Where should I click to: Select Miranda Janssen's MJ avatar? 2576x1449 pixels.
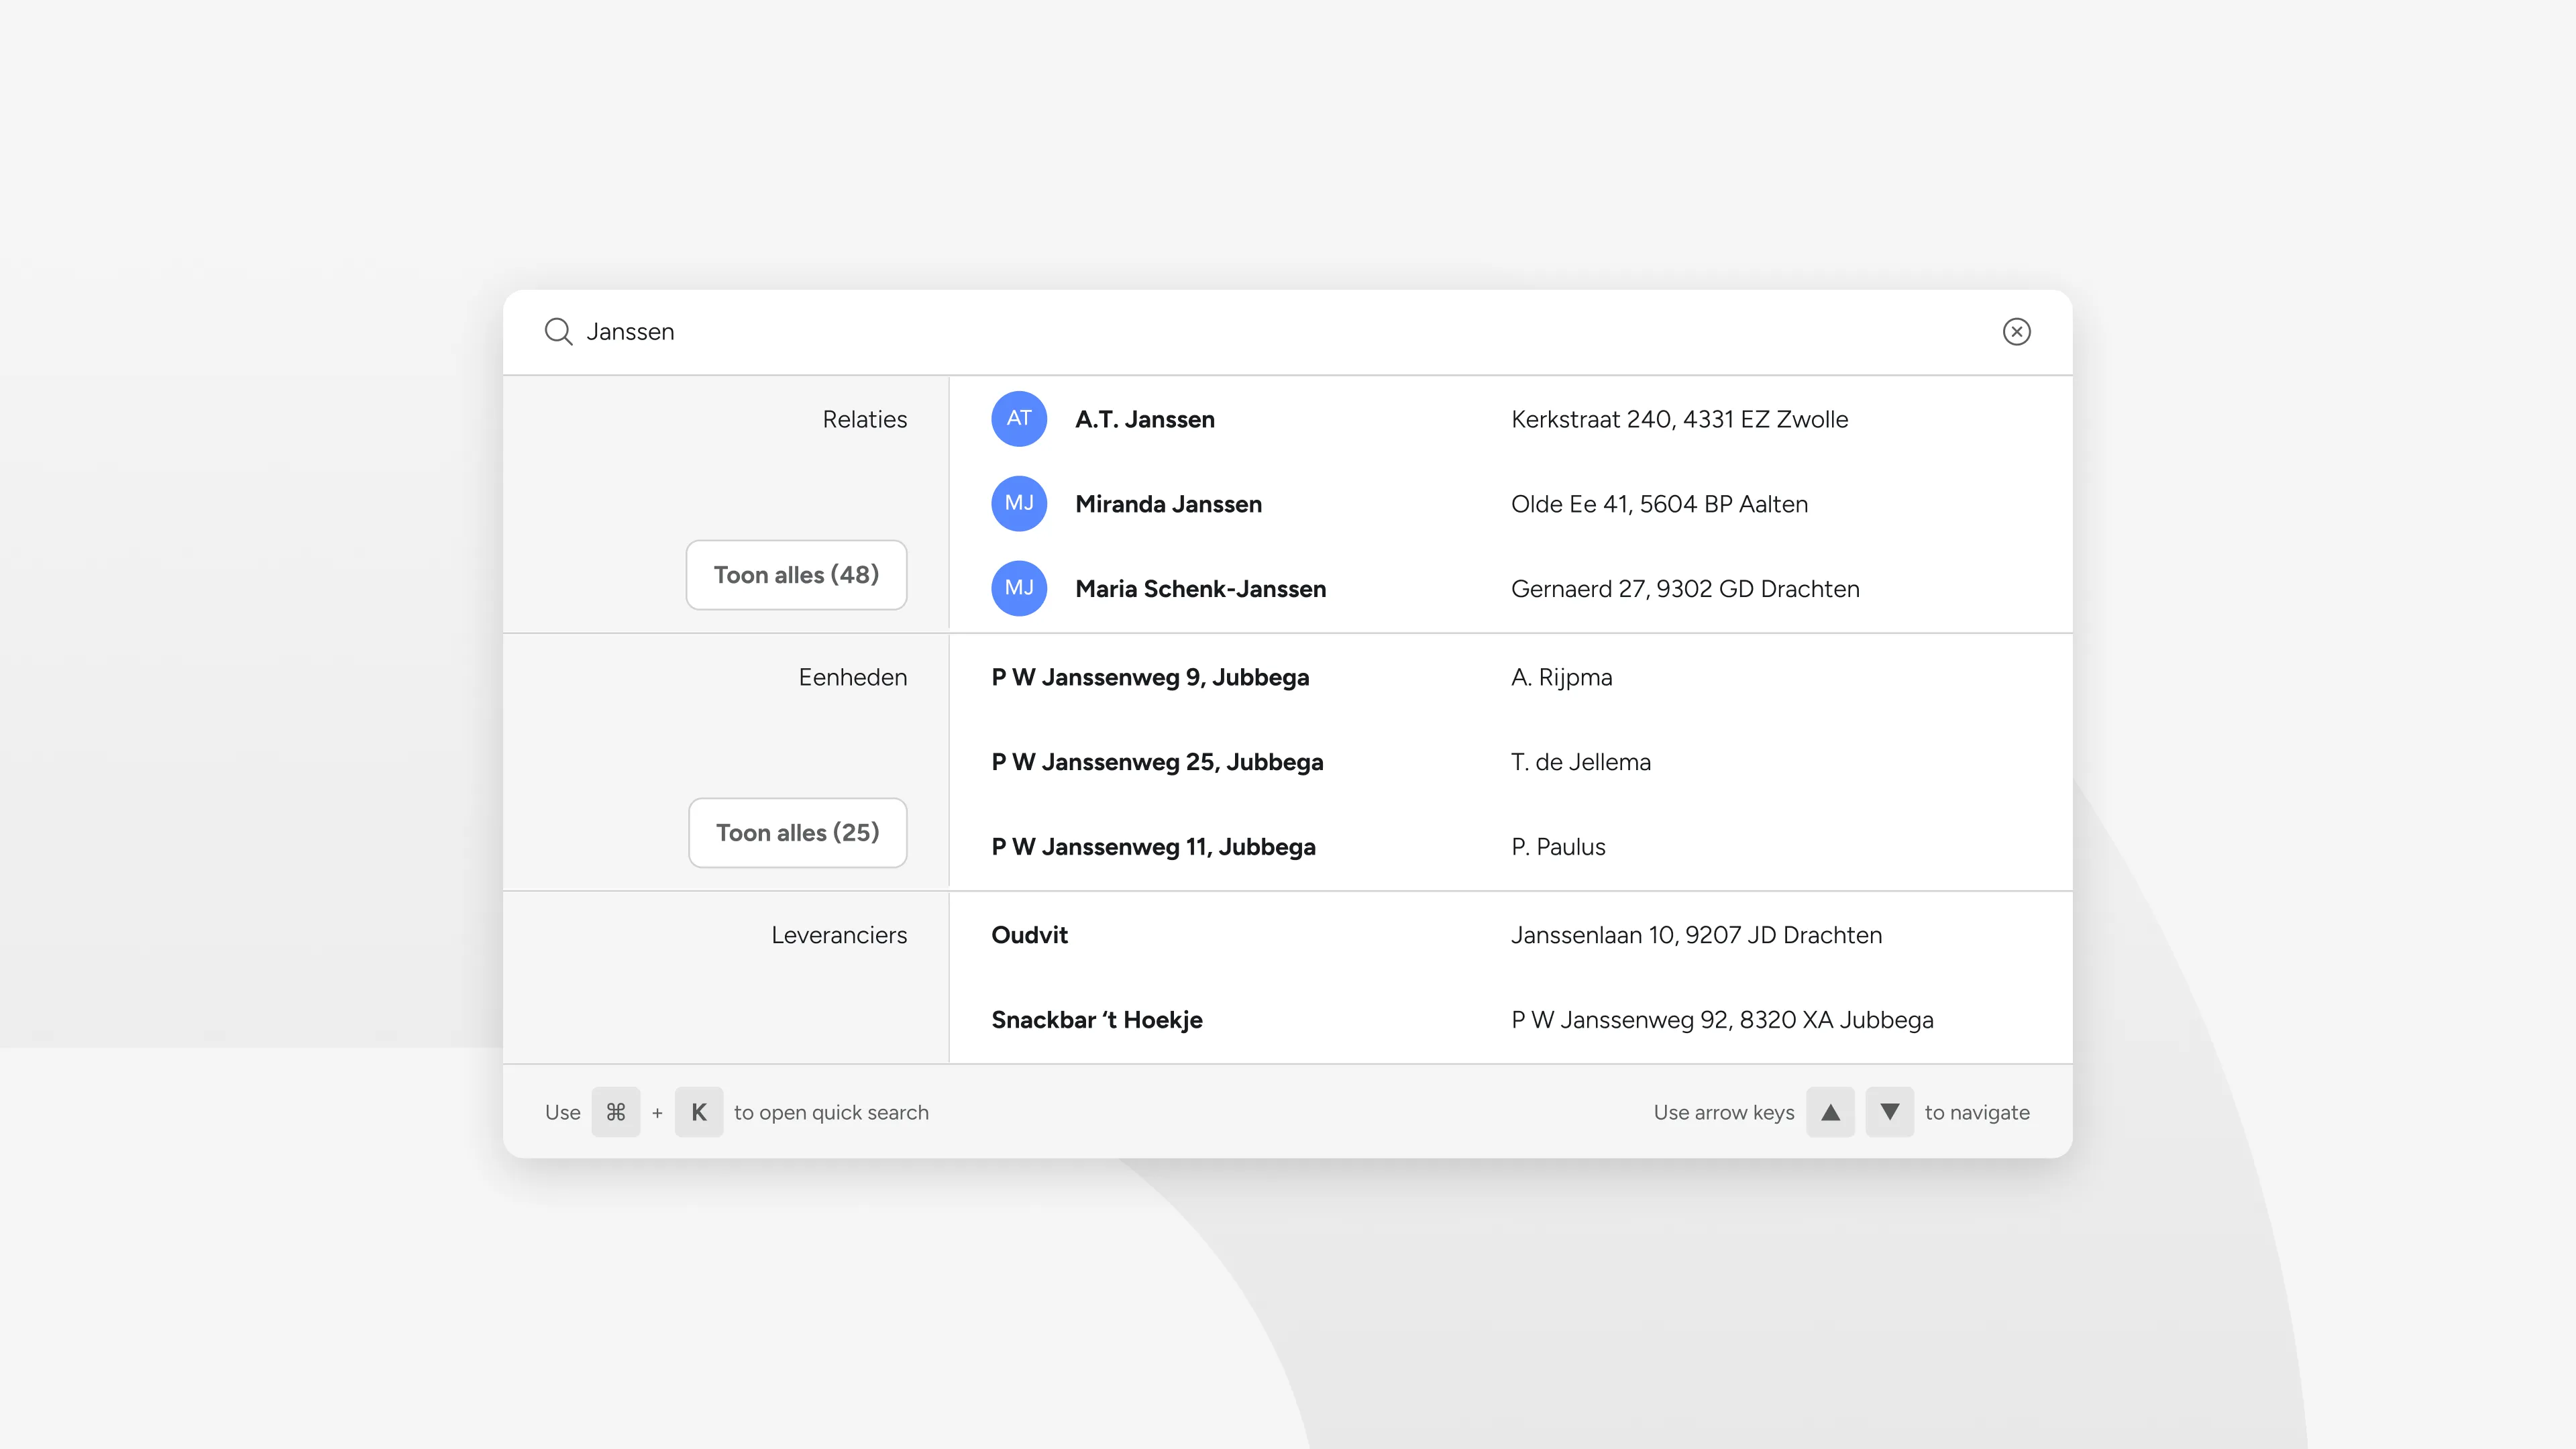1018,504
